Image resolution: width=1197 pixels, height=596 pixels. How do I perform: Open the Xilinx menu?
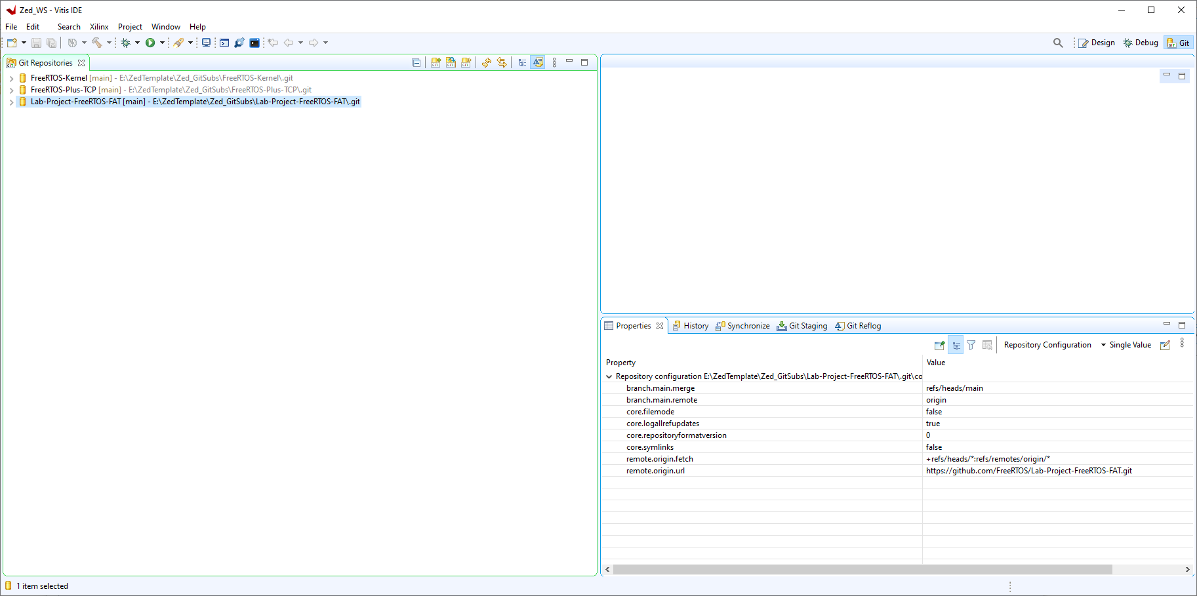click(99, 27)
